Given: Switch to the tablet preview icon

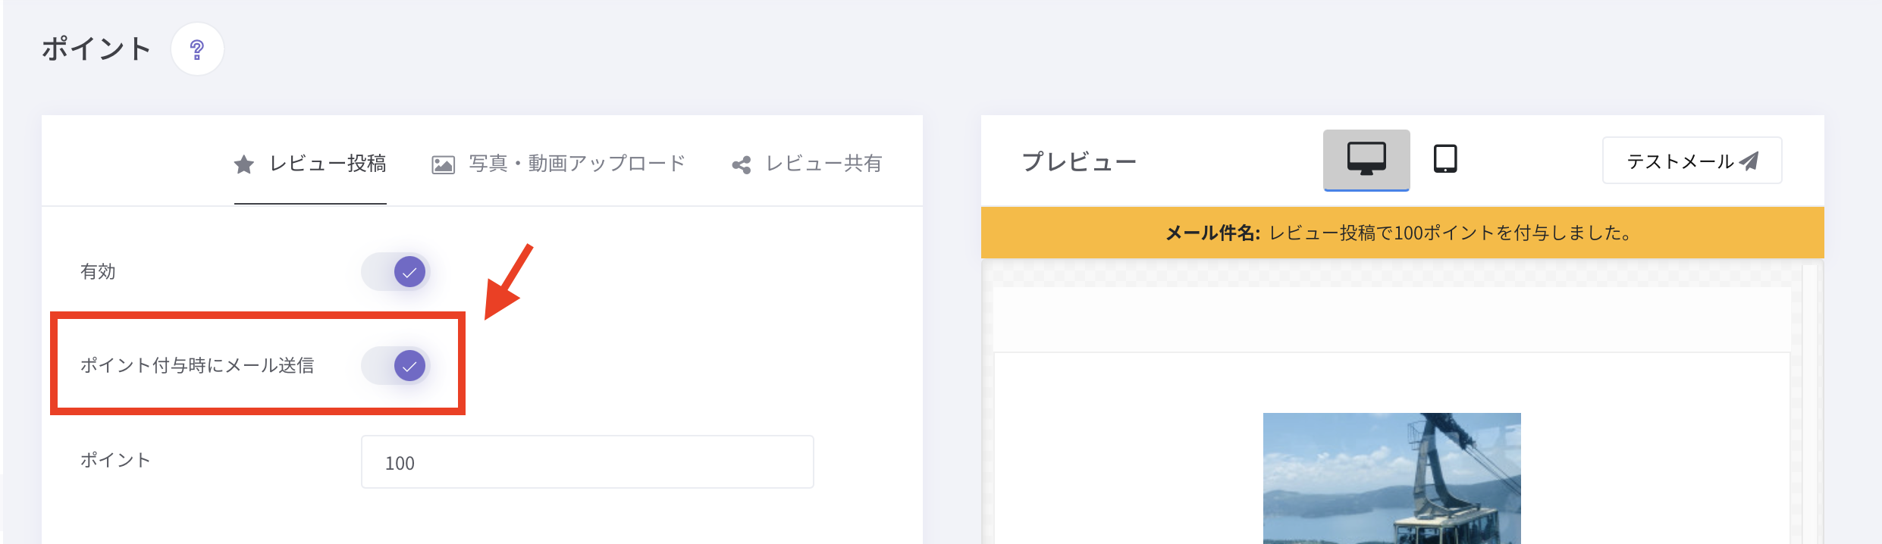Looking at the screenshot, I should (x=1445, y=159).
